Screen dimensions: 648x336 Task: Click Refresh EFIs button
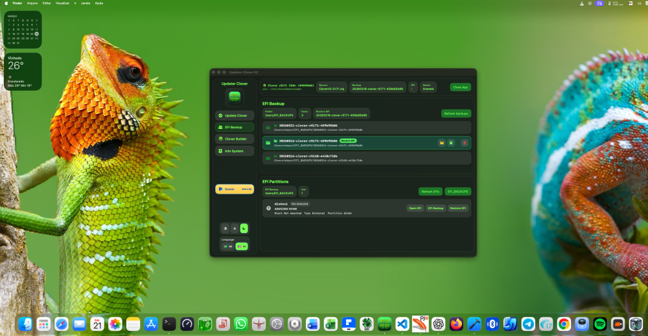(x=430, y=192)
